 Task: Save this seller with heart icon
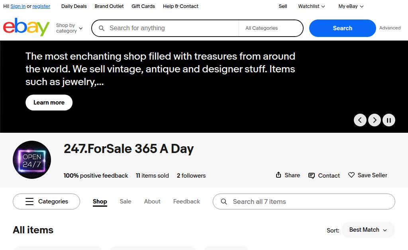pyautogui.click(x=351, y=175)
